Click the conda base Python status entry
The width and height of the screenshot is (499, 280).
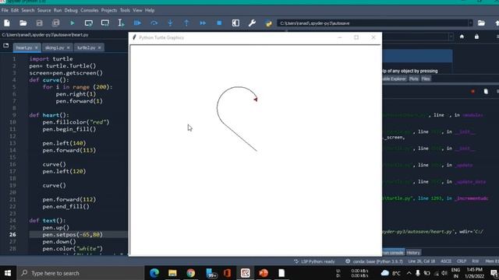374,261
